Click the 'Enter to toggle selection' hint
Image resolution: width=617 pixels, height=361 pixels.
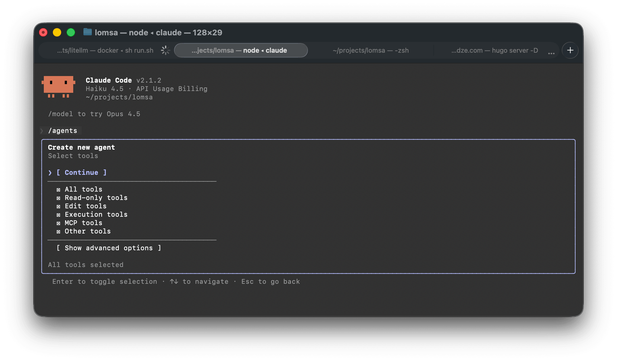105,282
